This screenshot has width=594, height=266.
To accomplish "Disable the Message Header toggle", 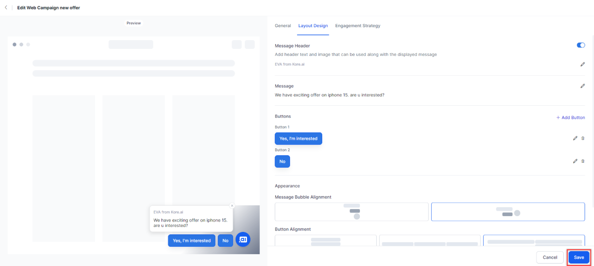I will tap(581, 45).
